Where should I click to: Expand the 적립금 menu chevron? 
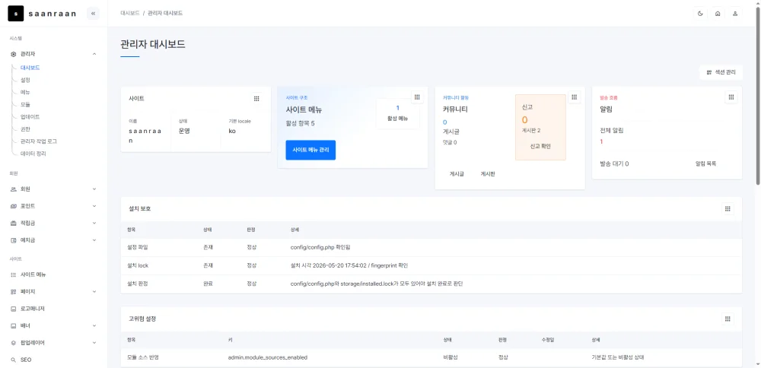click(94, 223)
